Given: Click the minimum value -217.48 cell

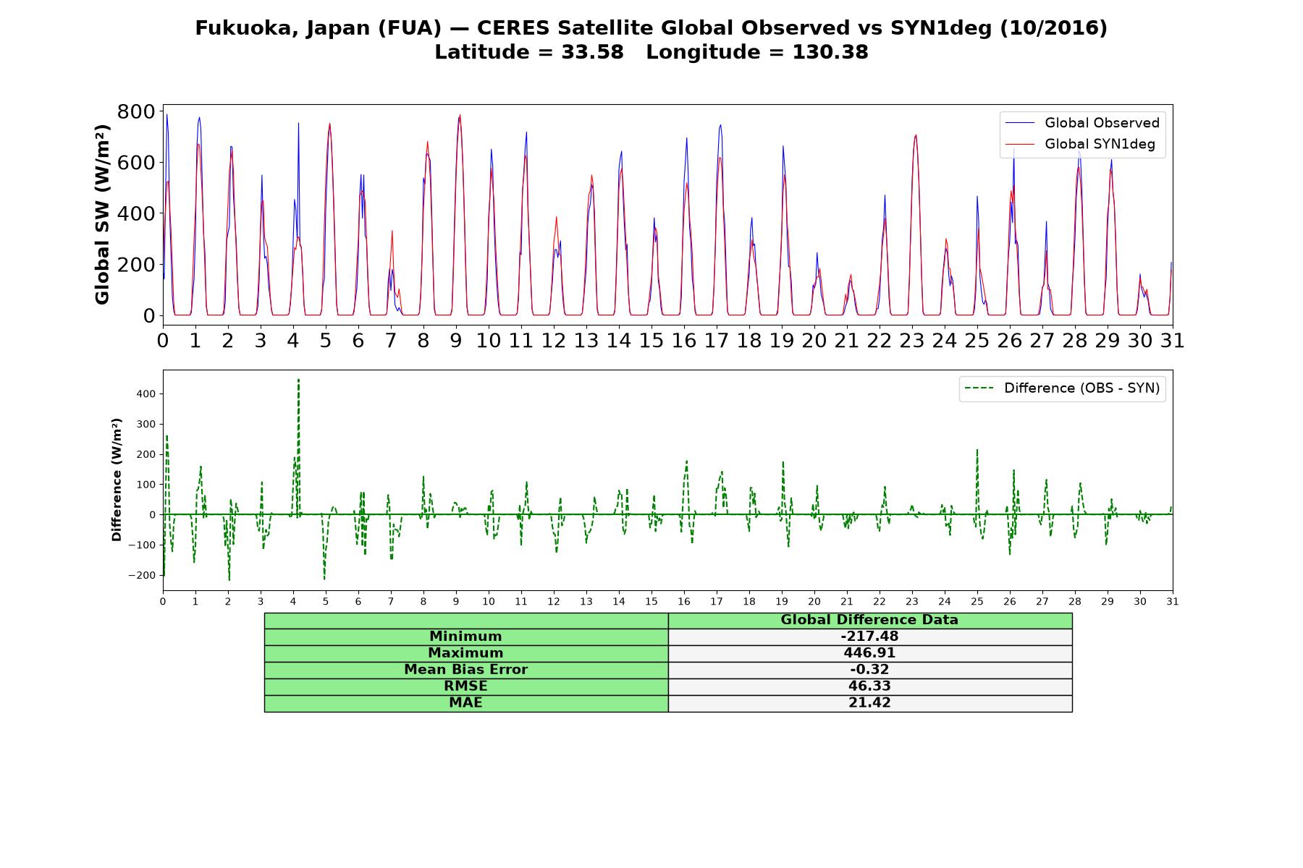Looking at the screenshot, I should pyautogui.click(x=869, y=637).
